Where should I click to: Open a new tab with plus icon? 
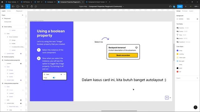[x=110, y=2]
